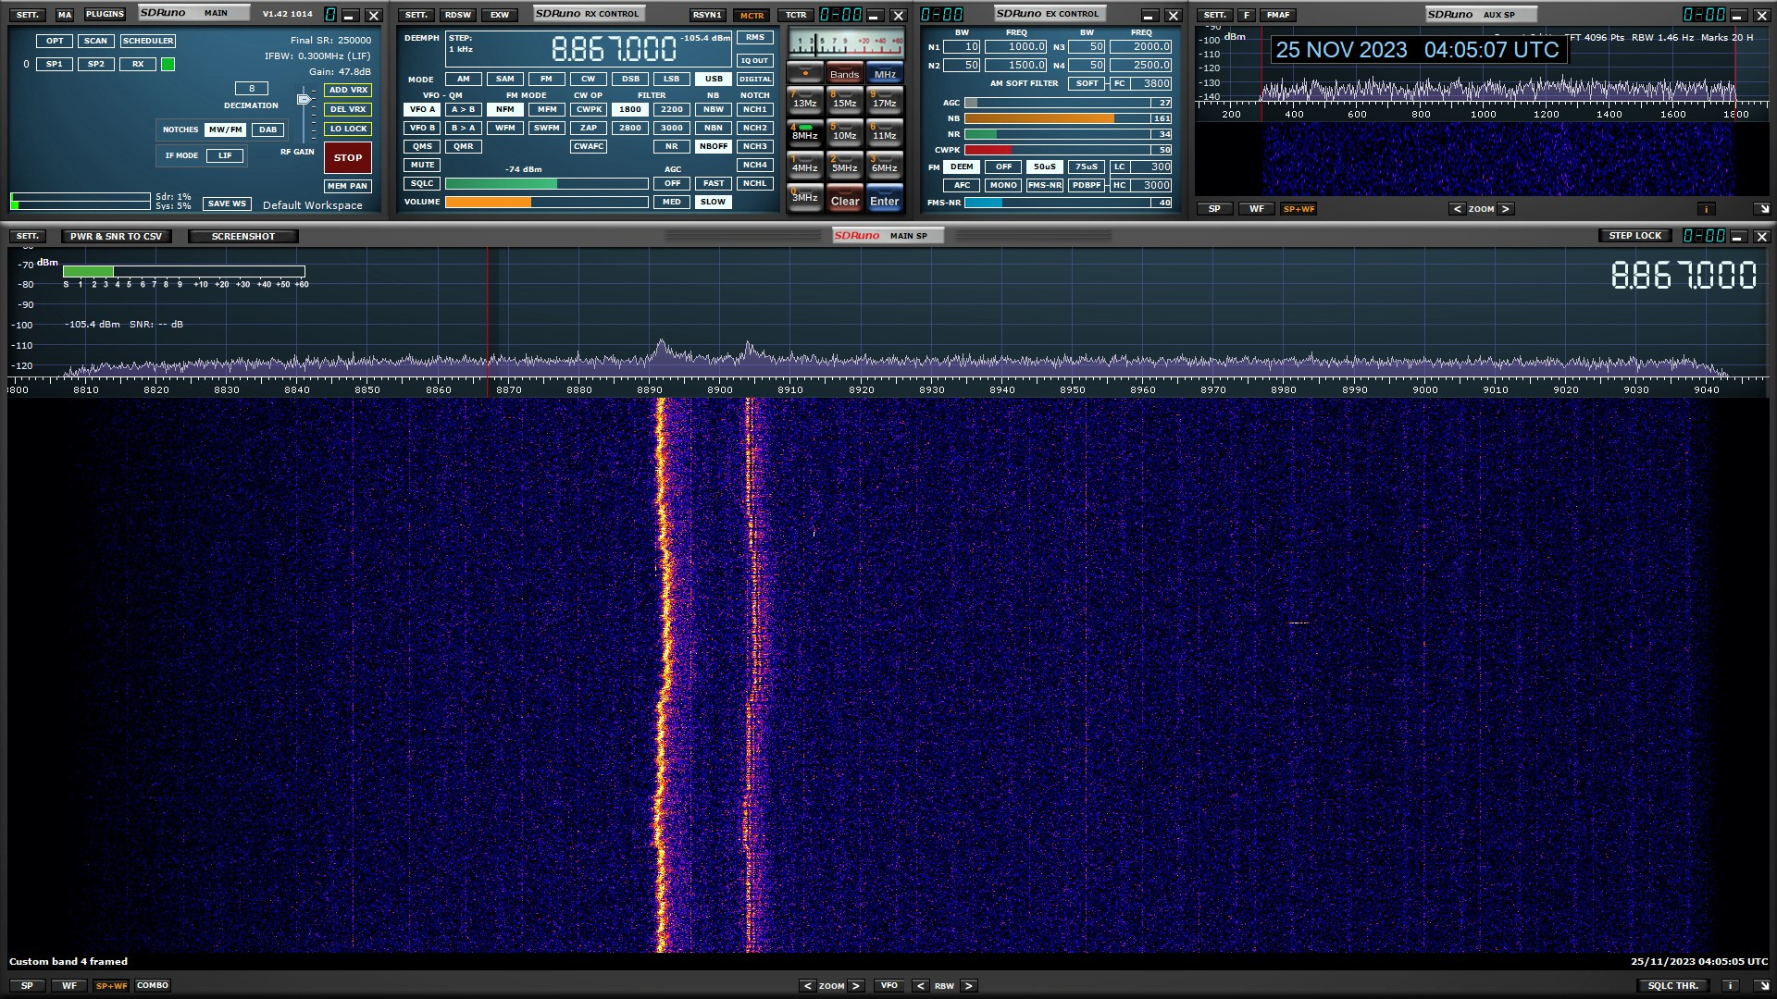Click the RDSW button

[458, 15]
